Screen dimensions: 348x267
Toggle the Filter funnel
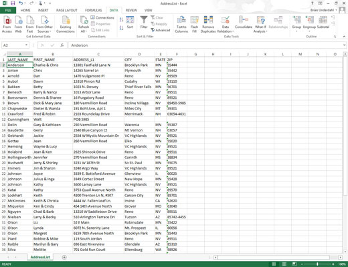144,23
